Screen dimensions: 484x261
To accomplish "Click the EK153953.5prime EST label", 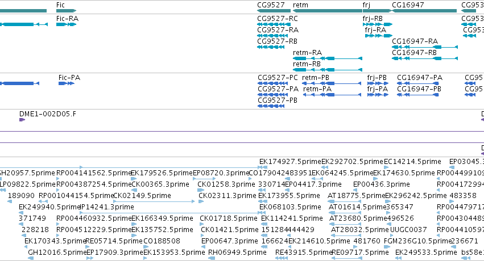I will [x=174, y=252].
